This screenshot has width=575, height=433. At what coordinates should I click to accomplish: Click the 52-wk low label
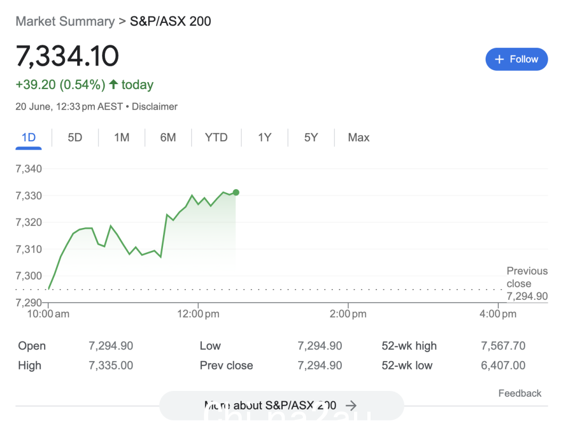point(407,365)
